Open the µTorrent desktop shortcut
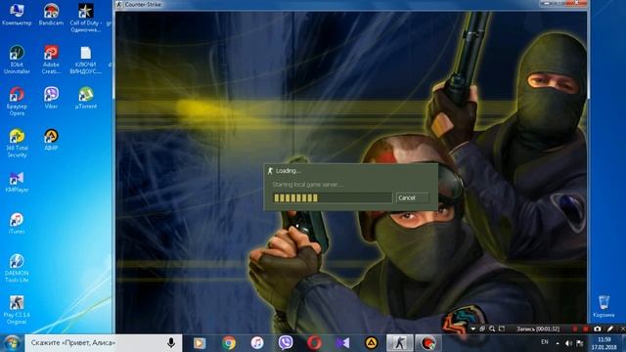Image resolution: width=626 pixels, height=352 pixels. pyautogui.click(x=85, y=98)
